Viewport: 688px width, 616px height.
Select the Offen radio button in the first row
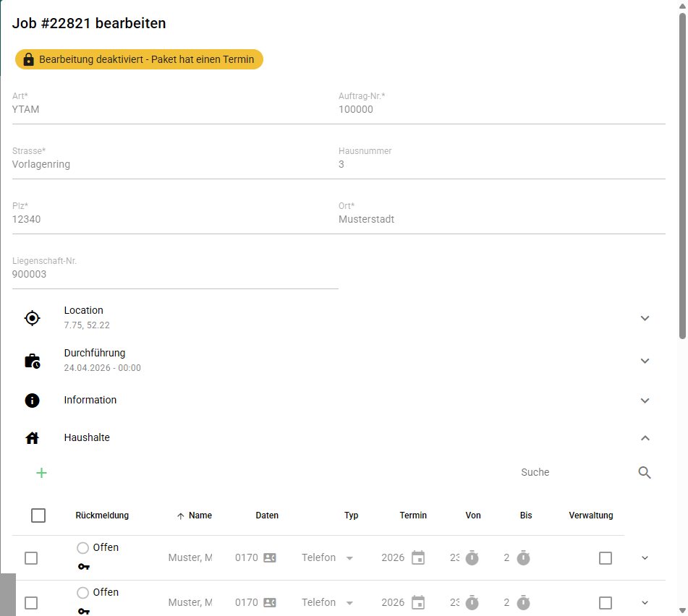click(82, 547)
